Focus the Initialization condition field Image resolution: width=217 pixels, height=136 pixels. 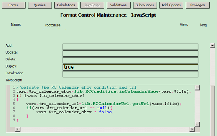tap(130, 74)
